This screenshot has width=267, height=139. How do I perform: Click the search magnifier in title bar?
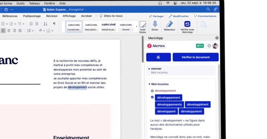(208, 9)
